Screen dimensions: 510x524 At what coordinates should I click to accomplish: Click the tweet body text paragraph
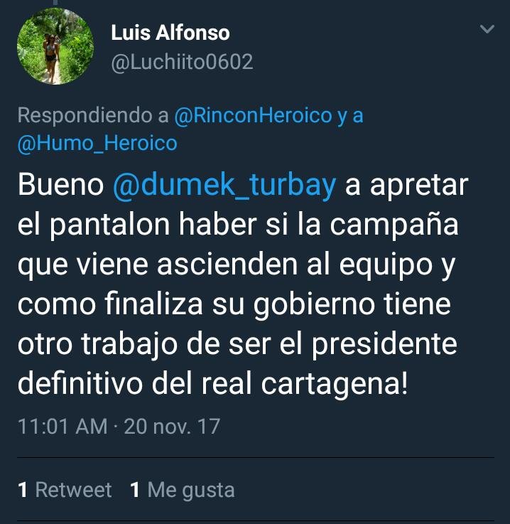(243, 284)
